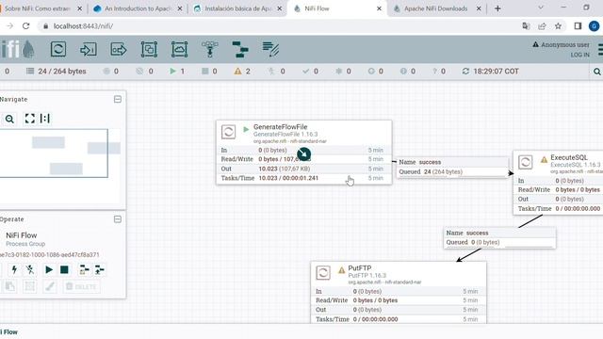Click the invalid components warning count icon
Image resolution: width=603 pixels, height=339 pixels.
237,72
